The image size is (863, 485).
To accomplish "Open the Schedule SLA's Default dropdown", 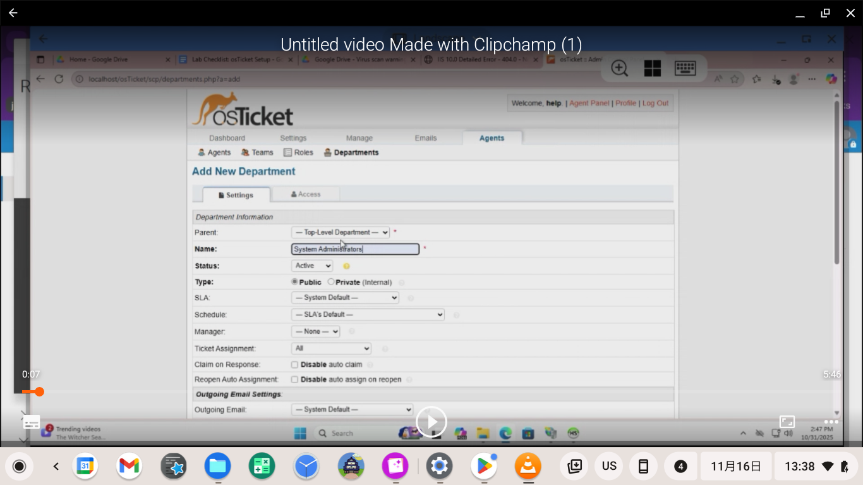I will coord(368,314).
